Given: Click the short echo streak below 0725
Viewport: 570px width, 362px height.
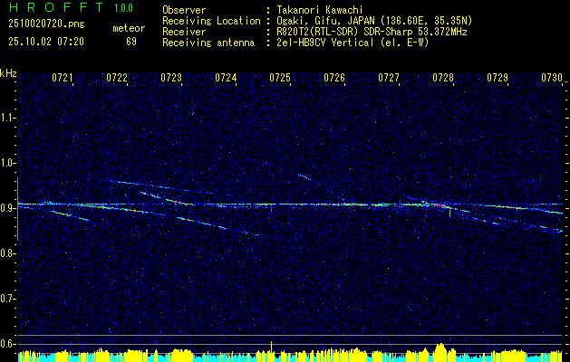Looking at the screenshot, I should tap(304, 176).
